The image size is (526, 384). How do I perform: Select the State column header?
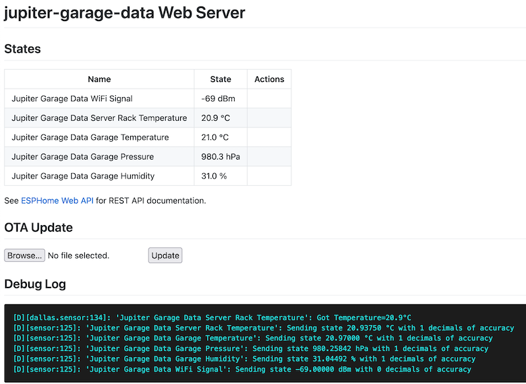[x=220, y=79]
